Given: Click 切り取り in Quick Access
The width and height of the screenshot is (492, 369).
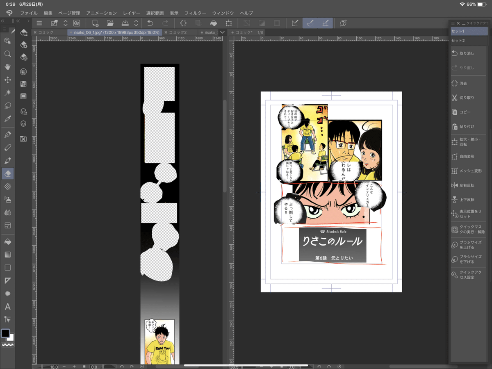Looking at the screenshot, I should (x=468, y=98).
